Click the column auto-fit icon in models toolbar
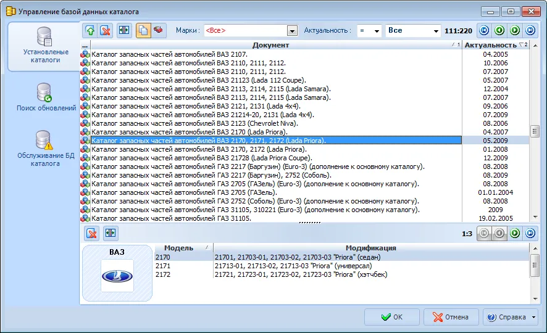Screen dimensions: 547x333 [x=111, y=233]
